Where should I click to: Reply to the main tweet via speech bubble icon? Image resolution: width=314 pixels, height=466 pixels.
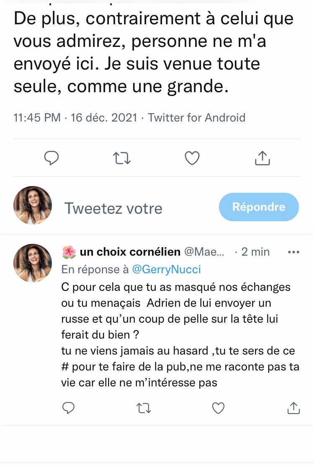point(51,158)
